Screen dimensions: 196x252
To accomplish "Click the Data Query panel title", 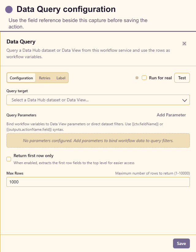I will point(21,42).
